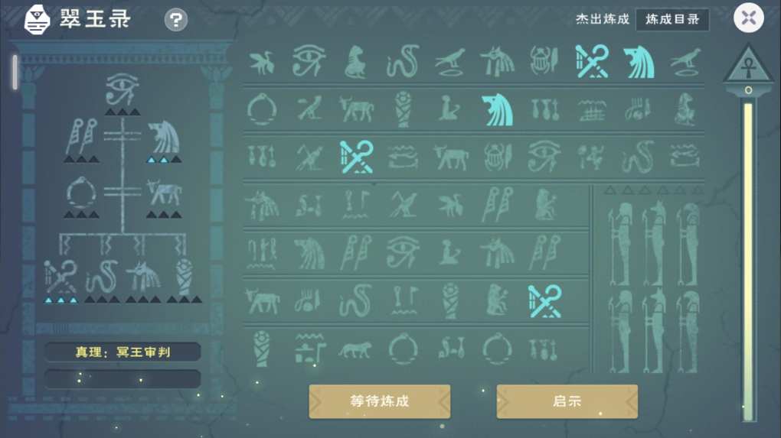Close the 翠玉录 panel with X button
Image resolution: width=781 pixels, height=438 pixels.
tap(749, 18)
